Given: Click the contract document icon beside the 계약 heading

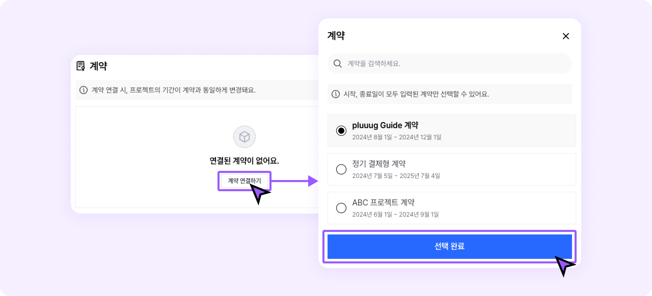Looking at the screenshot, I should coord(80,66).
